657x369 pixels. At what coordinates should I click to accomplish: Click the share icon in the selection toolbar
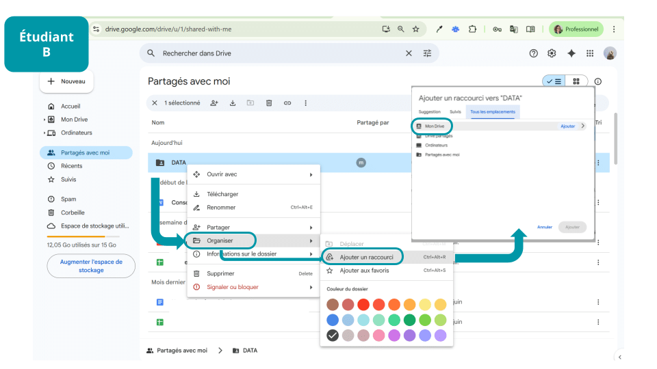click(x=214, y=103)
